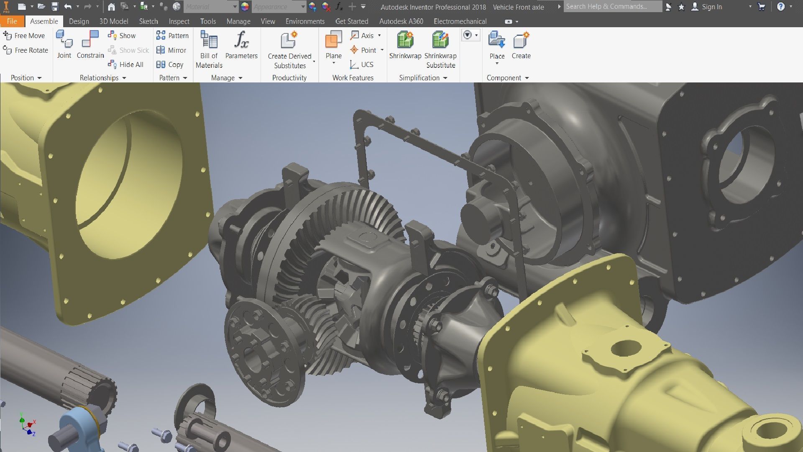Expand the Relationships panel arrow
The height and width of the screenshot is (452, 803).
click(x=124, y=78)
